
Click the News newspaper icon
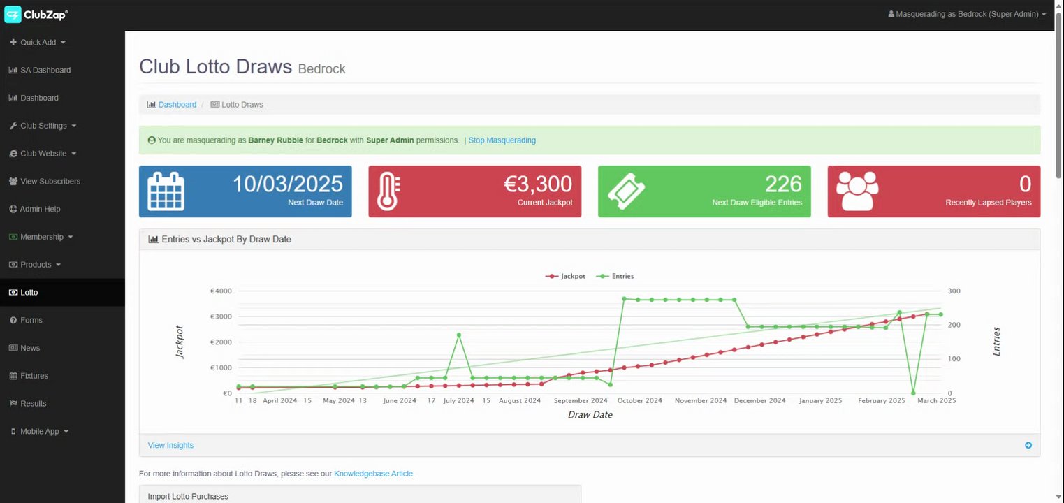click(x=13, y=348)
